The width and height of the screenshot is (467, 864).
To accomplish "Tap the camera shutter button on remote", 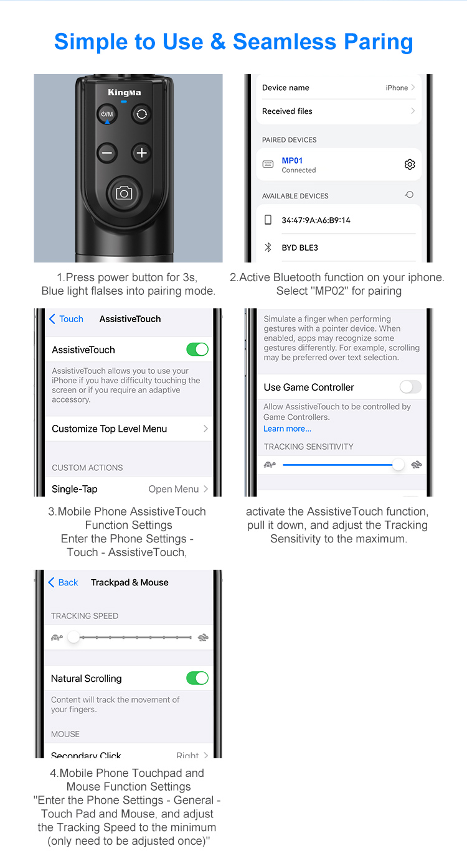I will pyautogui.click(x=124, y=193).
